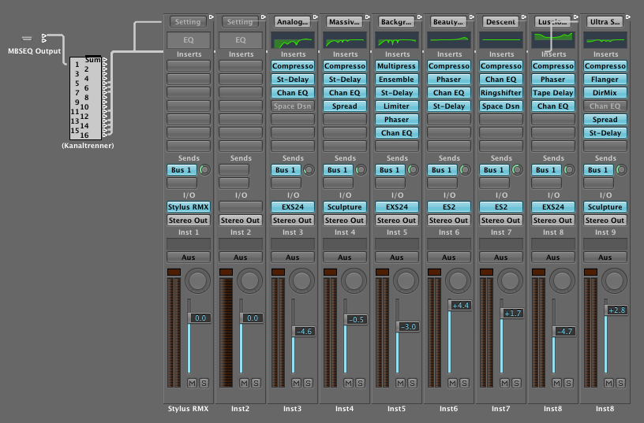Solo the Inst4 channel strip
Viewport: 644px width, 423px height.
[360, 383]
